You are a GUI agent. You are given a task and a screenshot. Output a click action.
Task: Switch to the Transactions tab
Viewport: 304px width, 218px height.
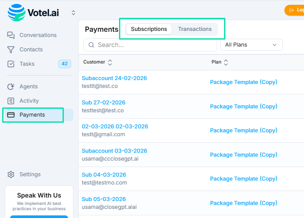pos(195,29)
